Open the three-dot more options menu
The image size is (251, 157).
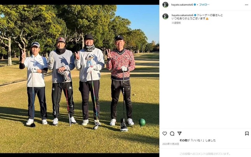(x=246, y=5)
